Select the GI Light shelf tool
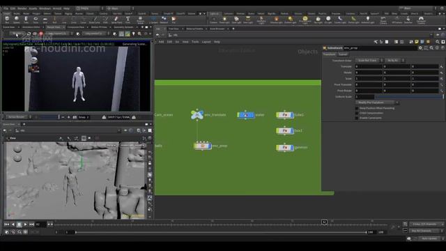Screen dimensions: 446x251 (328, 20)
